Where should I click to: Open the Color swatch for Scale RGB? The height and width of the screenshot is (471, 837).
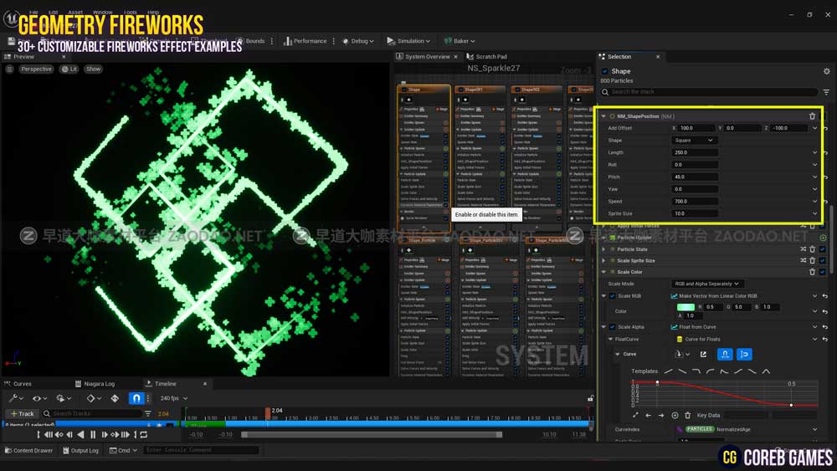(686, 307)
